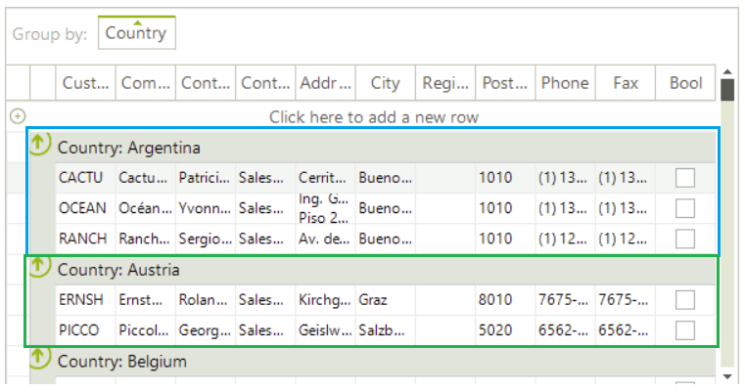
Task: Click the vertical scrollbar thumb
Action: (x=727, y=91)
